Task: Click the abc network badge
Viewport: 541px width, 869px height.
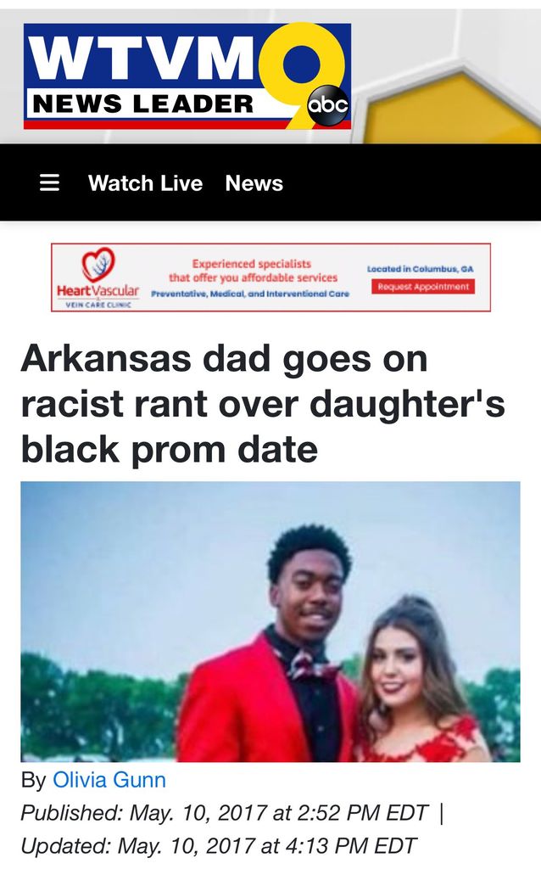Action: coord(328,104)
